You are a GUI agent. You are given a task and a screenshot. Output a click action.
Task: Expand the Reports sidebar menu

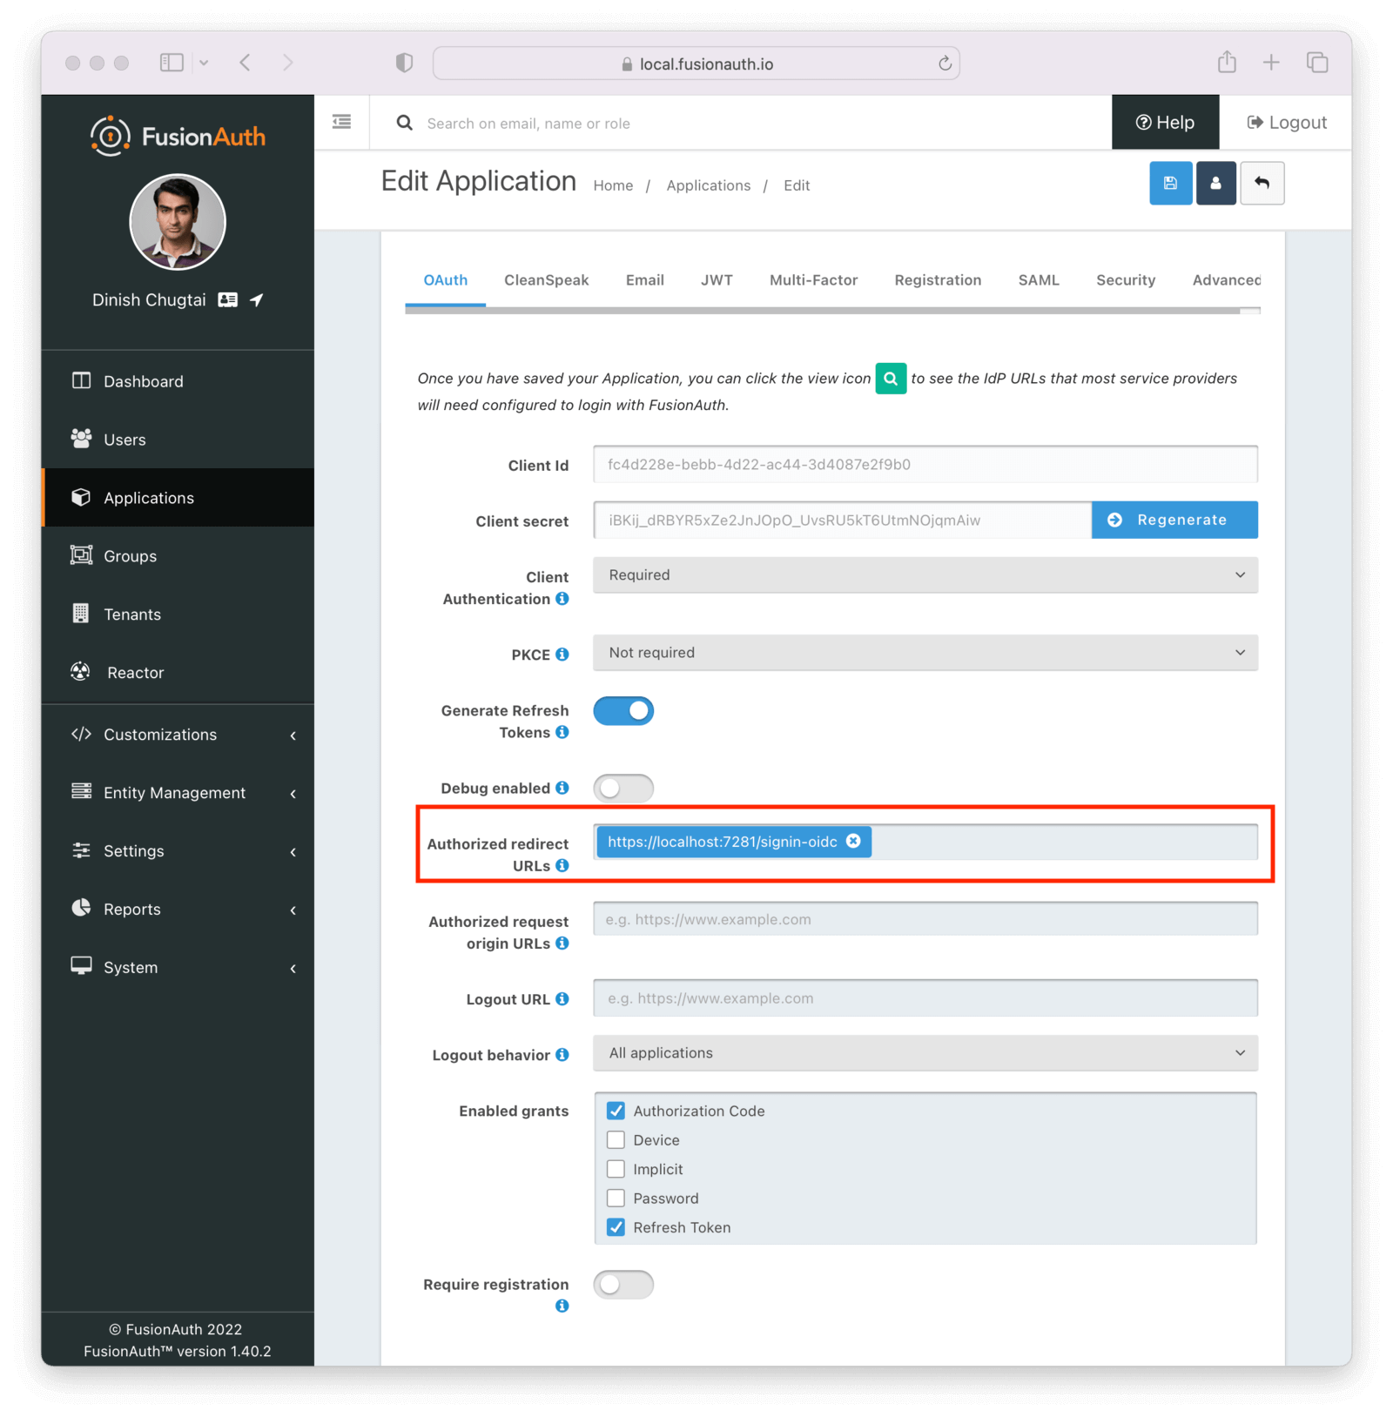coord(178,910)
